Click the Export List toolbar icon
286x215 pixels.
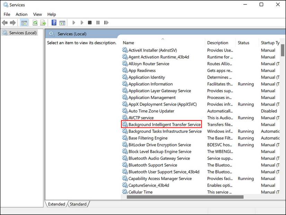(43, 23)
